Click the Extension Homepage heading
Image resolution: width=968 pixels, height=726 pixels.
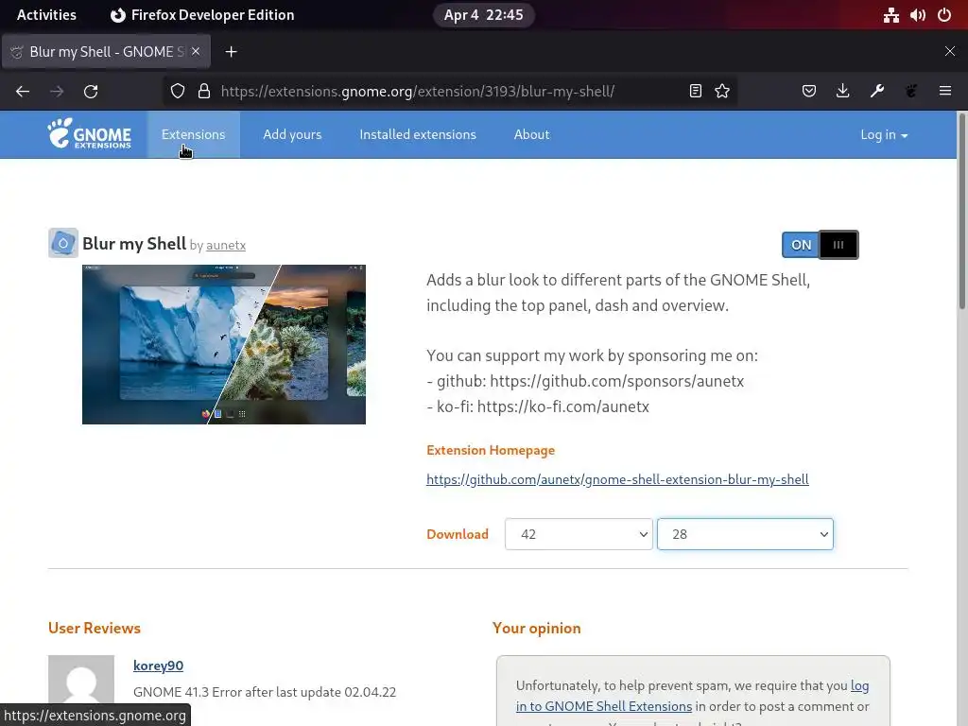pyautogui.click(x=491, y=450)
